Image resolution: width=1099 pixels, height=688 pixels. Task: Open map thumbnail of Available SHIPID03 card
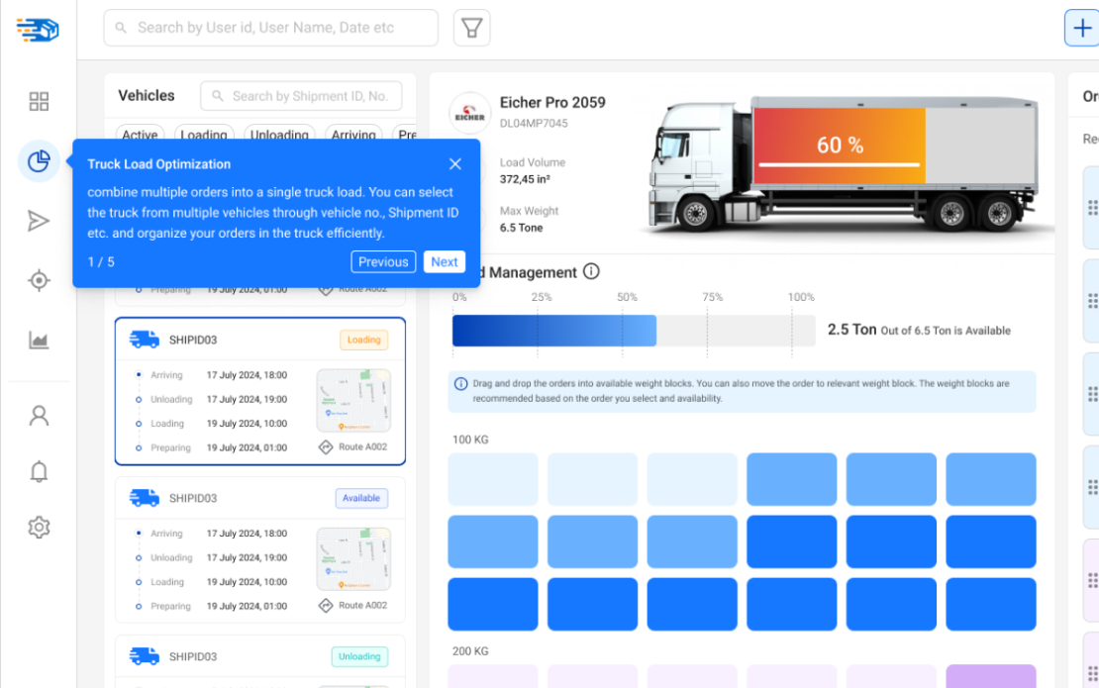(x=353, y=558)
